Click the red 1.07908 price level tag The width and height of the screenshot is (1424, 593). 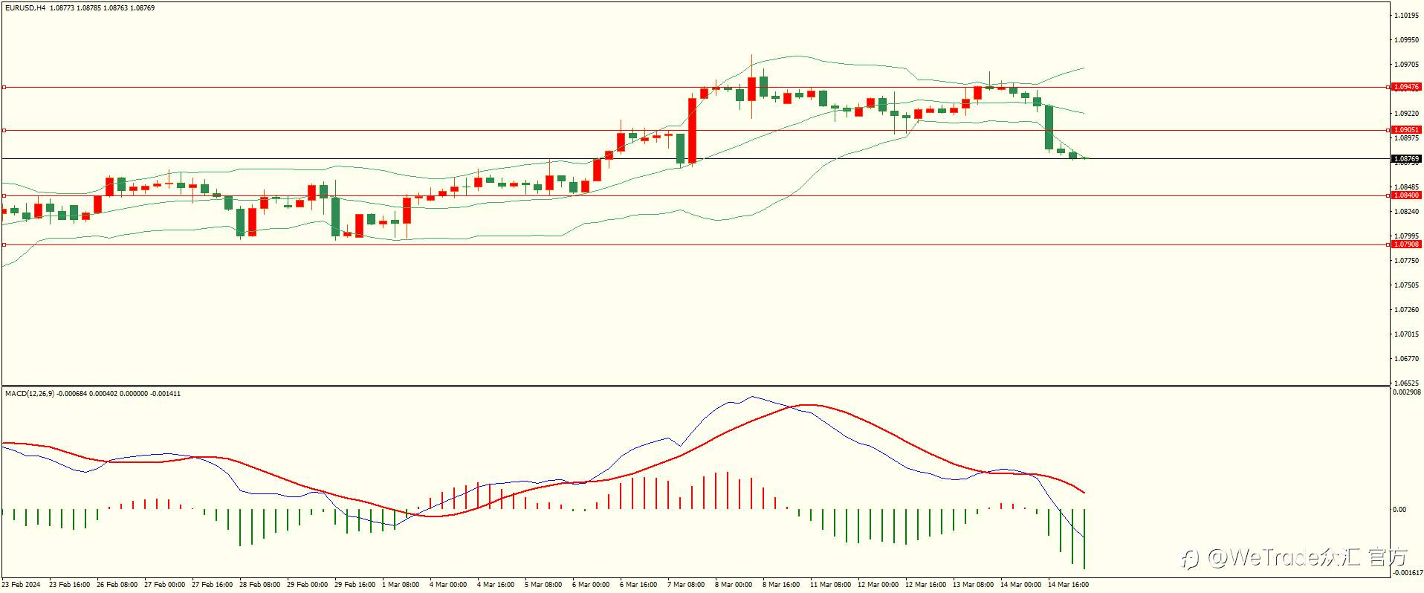(x=1406, y=244)
